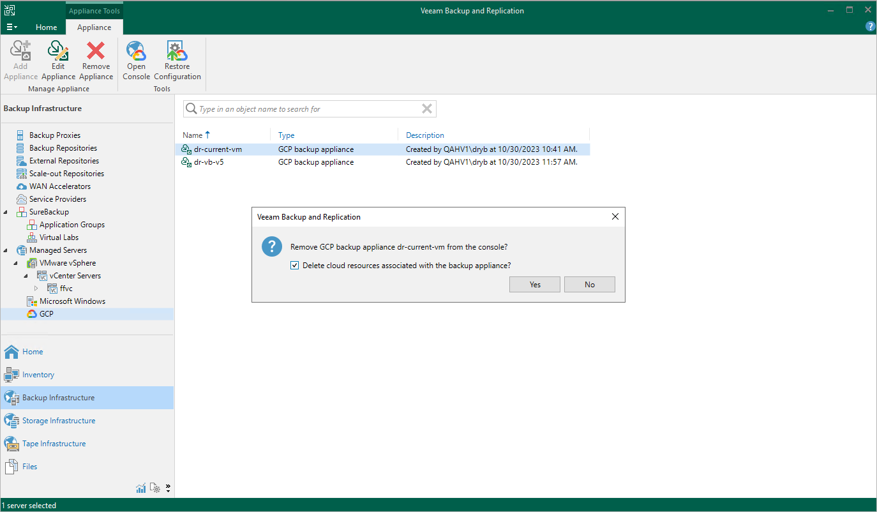This screenshot has height=512, width=877.
Task: Click the gear icon at navigation pane bottom
Action: click(154, 488)
